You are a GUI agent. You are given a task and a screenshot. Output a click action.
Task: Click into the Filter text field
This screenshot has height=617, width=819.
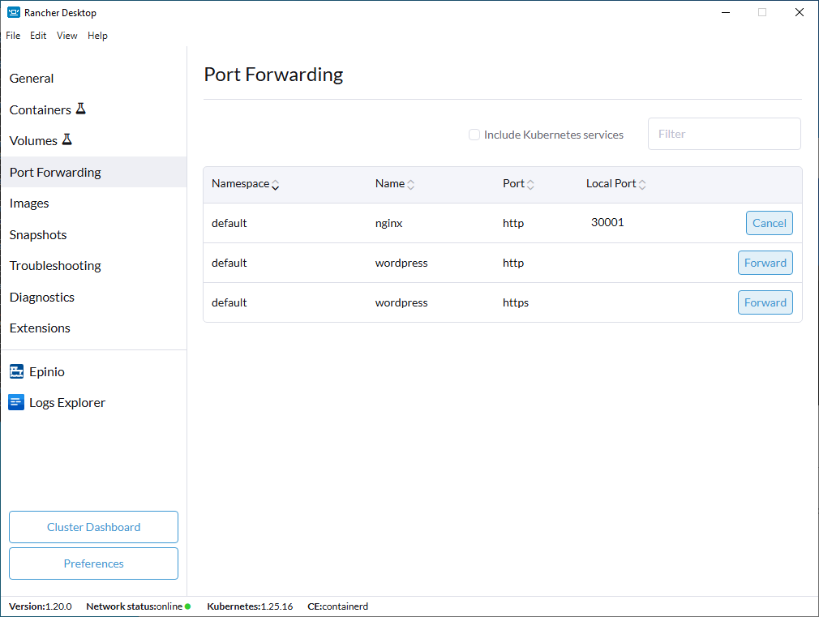click(x=724, y=134)
